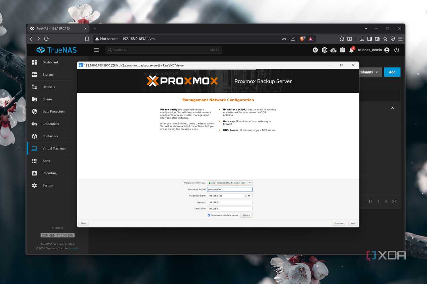The image size is (427, 284).
Task: Reload the browser page
Action: point(47,39)
